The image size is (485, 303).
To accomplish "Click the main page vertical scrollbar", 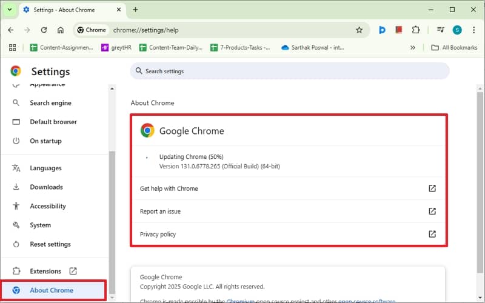I will click(x=480, y=182).
